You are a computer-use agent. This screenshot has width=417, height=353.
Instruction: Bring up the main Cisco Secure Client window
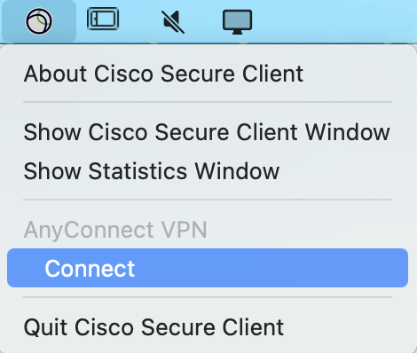(207, 132)
